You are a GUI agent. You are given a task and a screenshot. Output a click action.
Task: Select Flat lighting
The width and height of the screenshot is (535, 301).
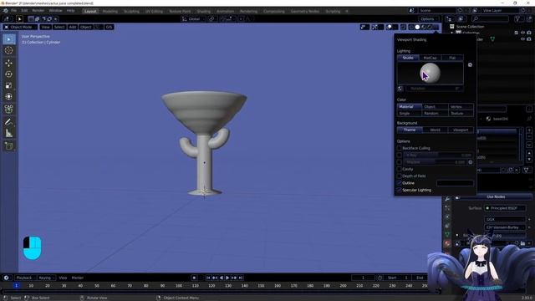click(452, 58)
